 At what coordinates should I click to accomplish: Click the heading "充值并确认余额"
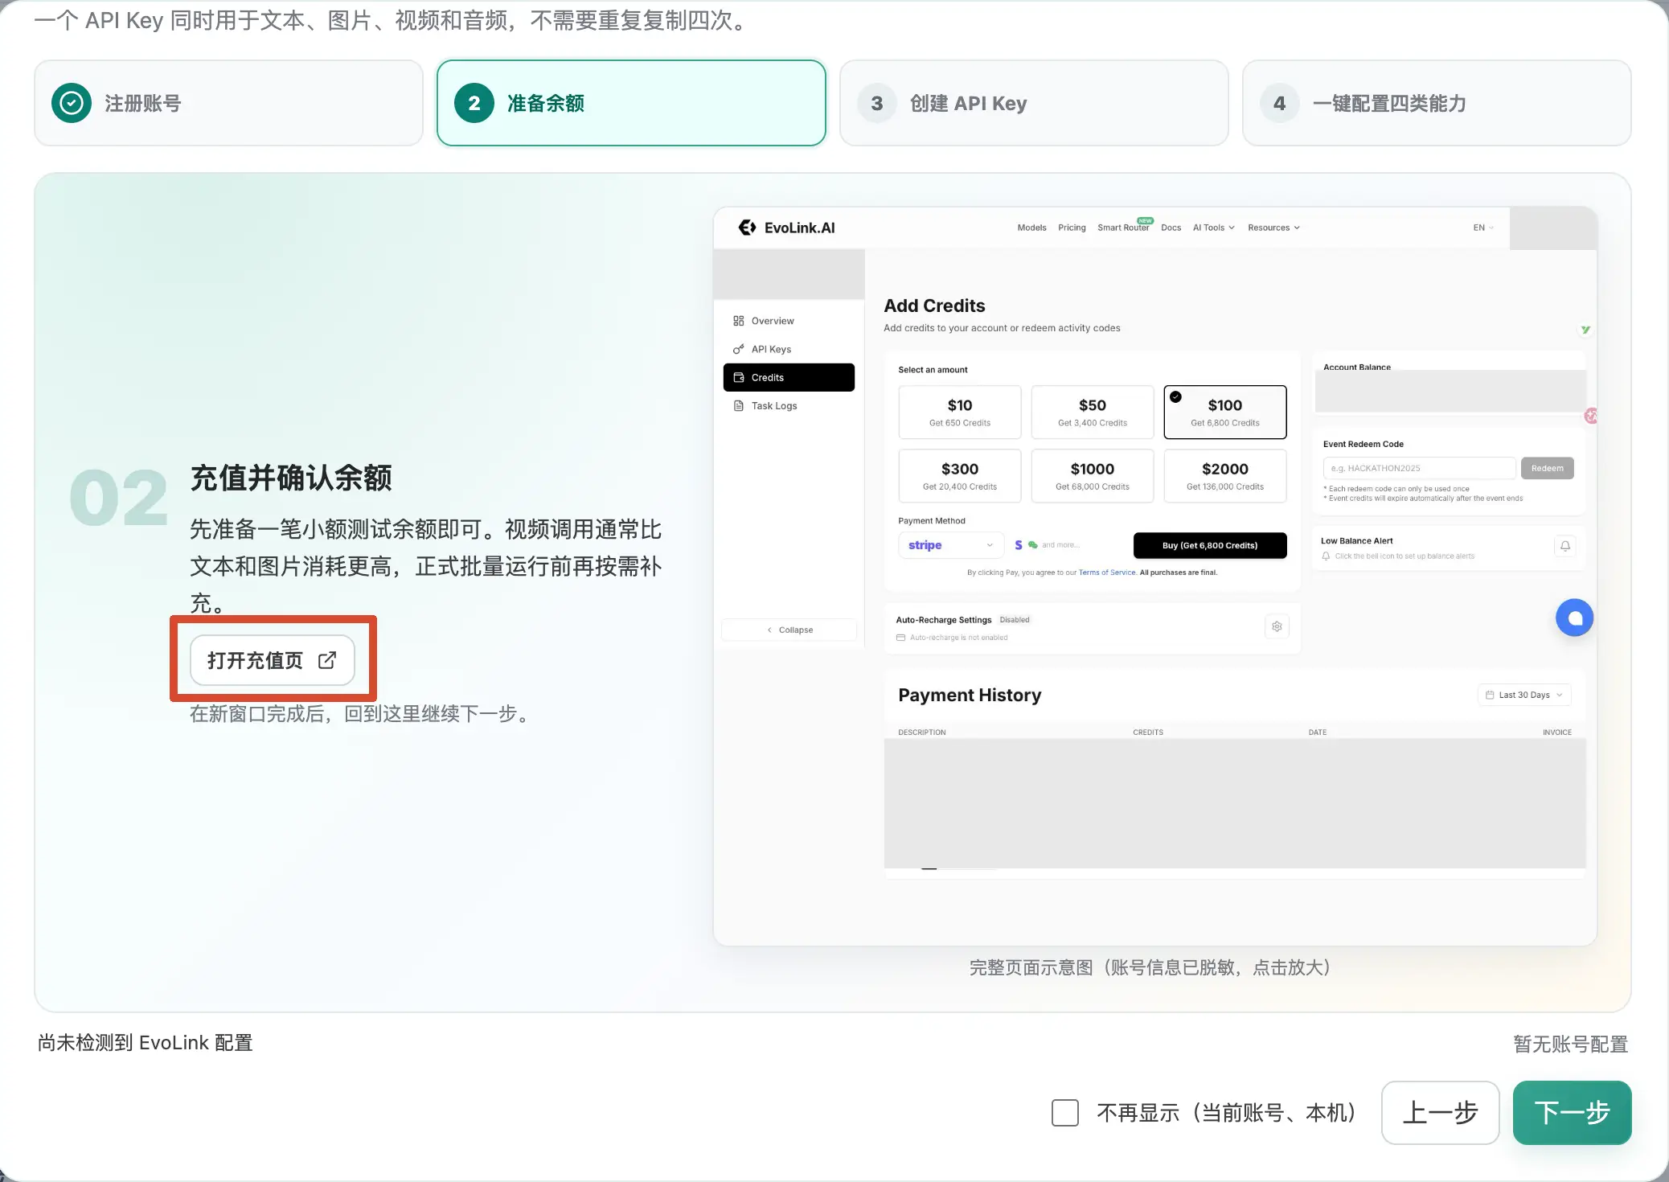pyautogui.click(x=291, y=478)
